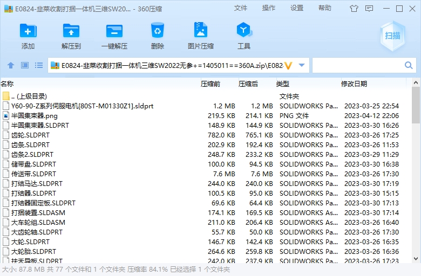Open the 图片压缩 image compression tool

pos(201,30)
